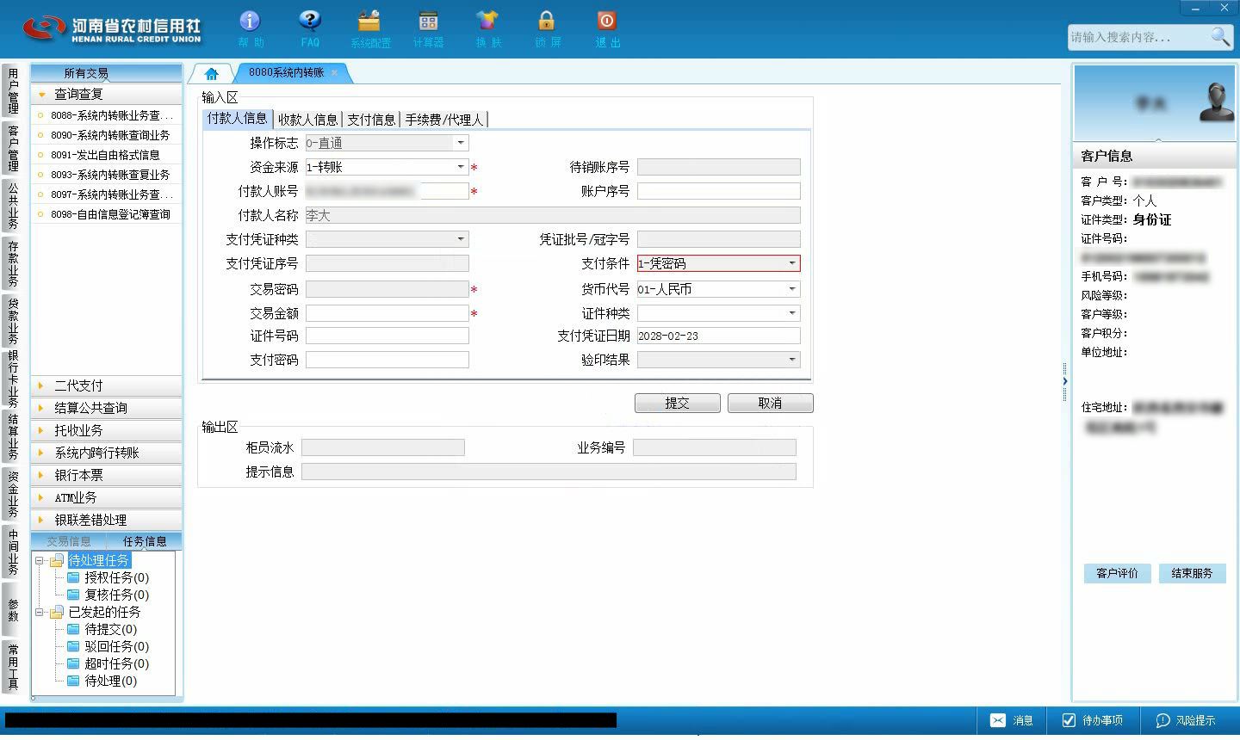The image size is (1240, 740).
Task: Click the 客户评价 button
Action: pyautogui.click(x=1117, y=573)
